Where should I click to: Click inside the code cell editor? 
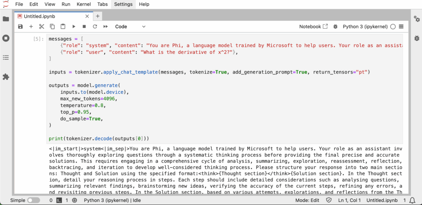[225, 89]
